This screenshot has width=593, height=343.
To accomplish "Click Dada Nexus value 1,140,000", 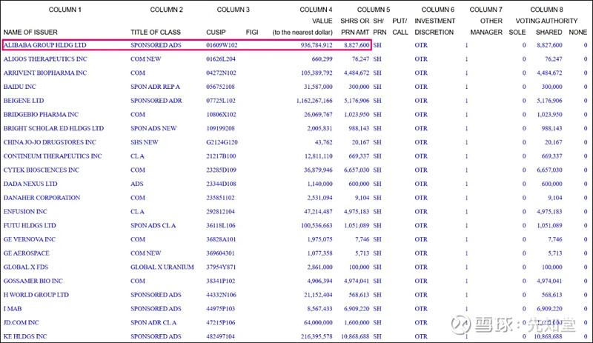I will (x=320, y=184).
